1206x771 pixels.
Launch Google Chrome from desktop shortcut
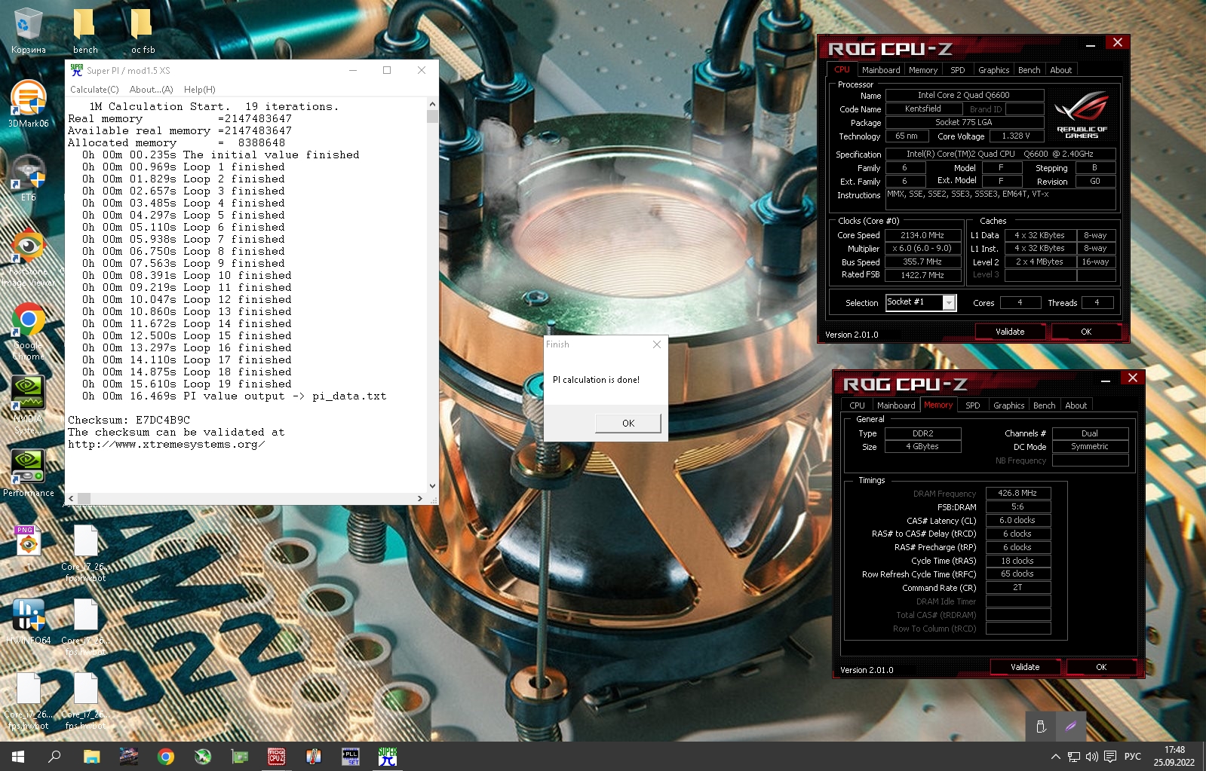click(28, 330)
